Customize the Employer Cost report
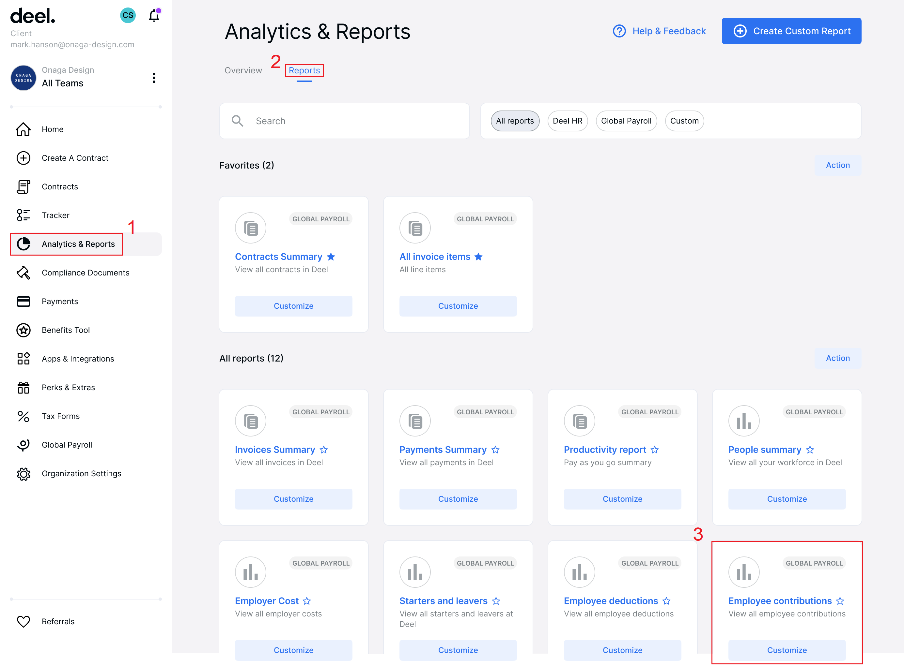The width and height of the screenshot is (904, 666). tap(293, 650)
